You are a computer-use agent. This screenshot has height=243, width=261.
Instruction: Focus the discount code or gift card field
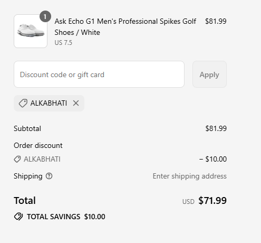point(99,74)
